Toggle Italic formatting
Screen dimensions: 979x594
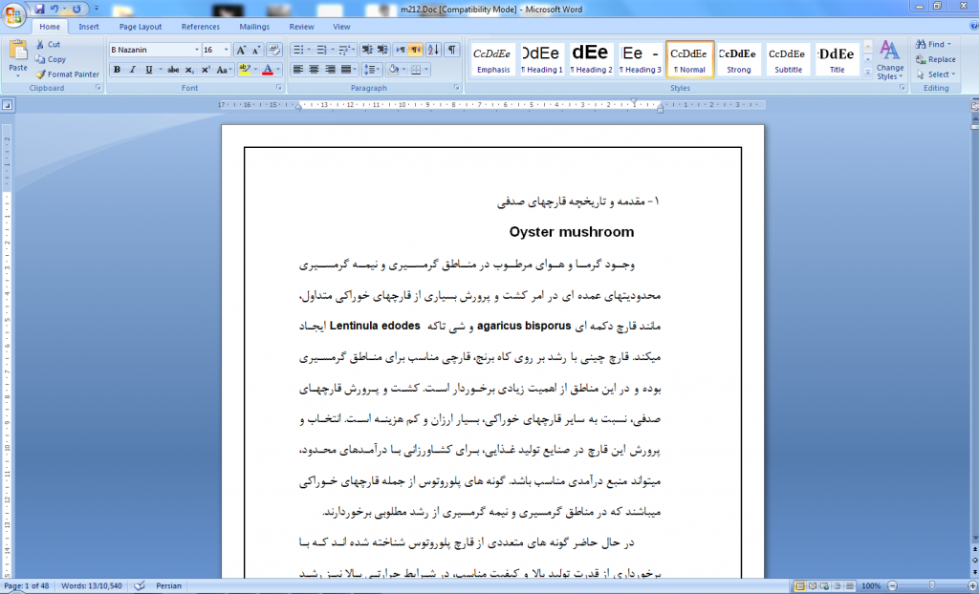[133, 70]
